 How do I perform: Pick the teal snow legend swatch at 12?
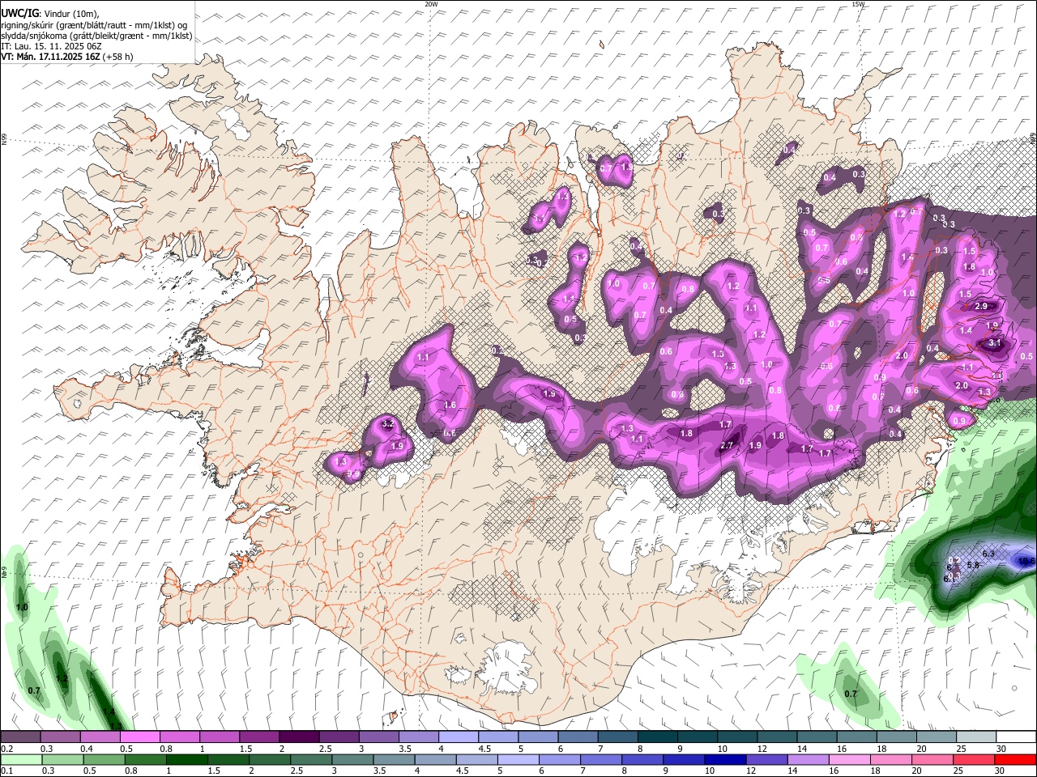point(778,737)
